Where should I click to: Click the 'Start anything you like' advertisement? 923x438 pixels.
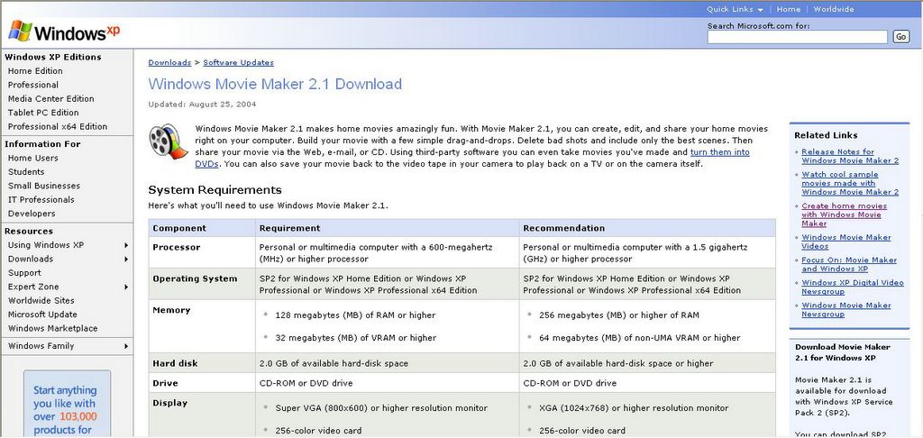click(x=65, y=406)
